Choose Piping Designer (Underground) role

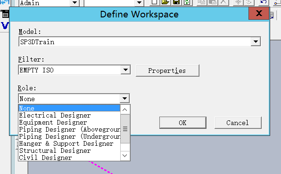(x=69, y=136)
